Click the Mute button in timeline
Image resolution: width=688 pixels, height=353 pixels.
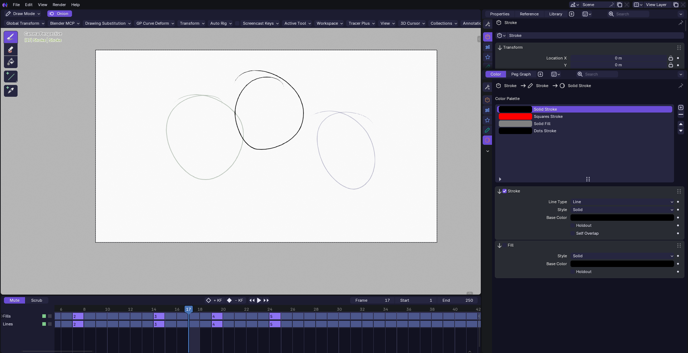(x=15, y=300)
